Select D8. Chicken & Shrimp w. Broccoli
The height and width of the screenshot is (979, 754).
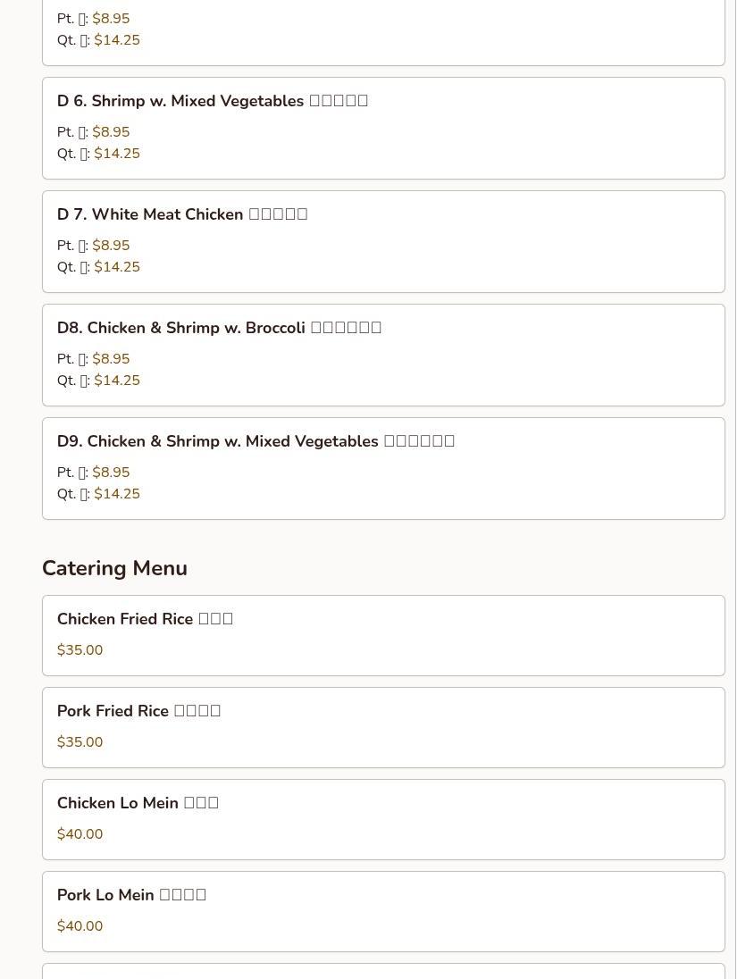(x=219, y=328)
